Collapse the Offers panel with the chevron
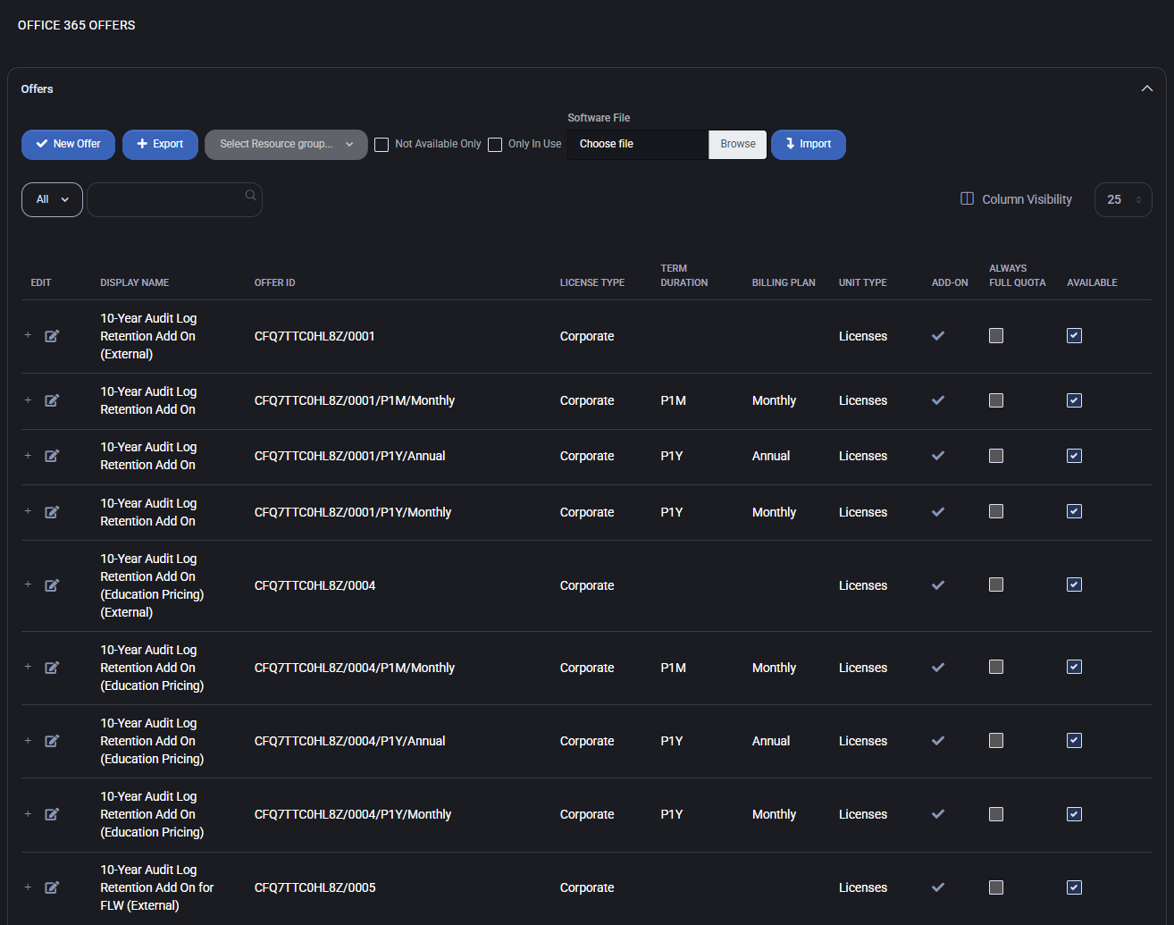The width and height of the screenshot is (1174, 925). point(1147,88)
